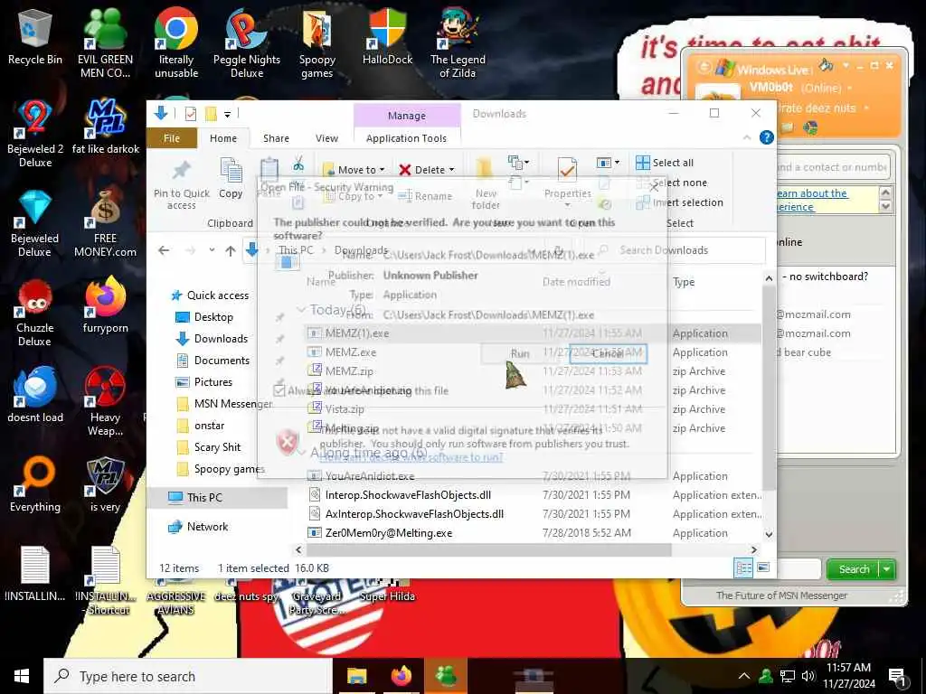Image resolution: width=926 pixels, height=694 pixels.
Task: Click Run in the security warning
Action: 520,353
